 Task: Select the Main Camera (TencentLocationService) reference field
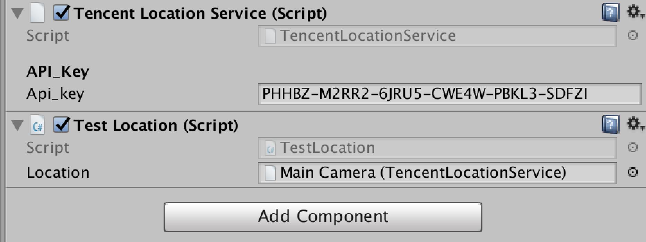coord(437,172)
